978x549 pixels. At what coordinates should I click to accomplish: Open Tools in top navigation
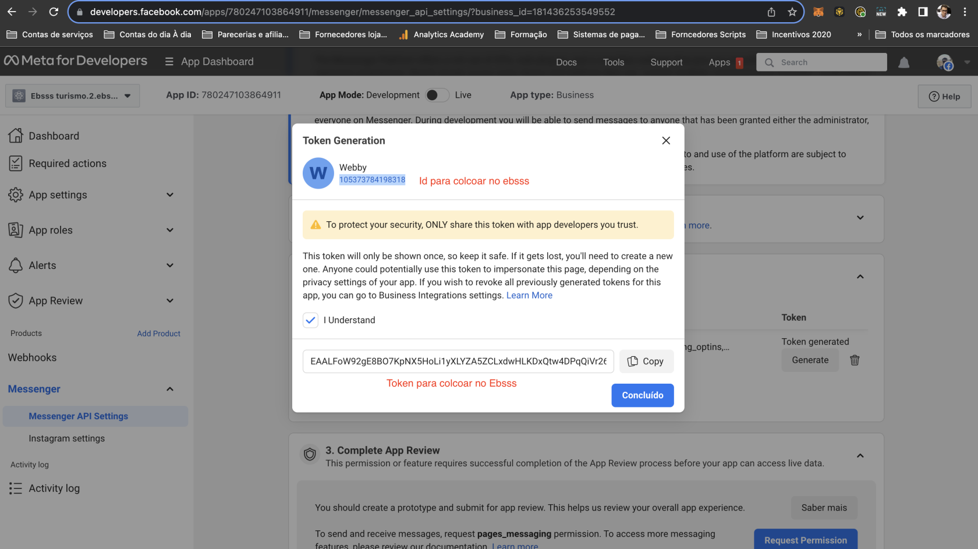(614, 62)
